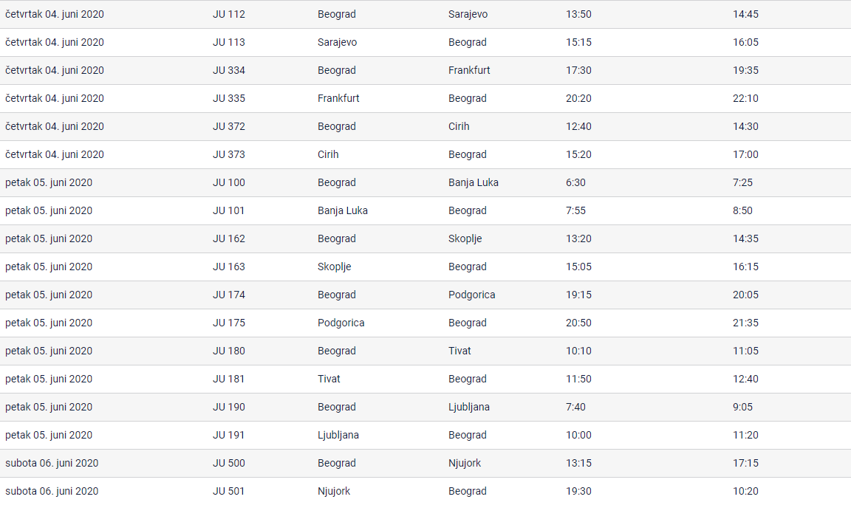Select flight number JU 101
This screenshot has width=851, height=505.
[229, 210]
